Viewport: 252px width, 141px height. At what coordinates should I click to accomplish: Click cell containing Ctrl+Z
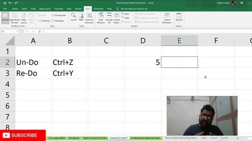click(x=70, y=62)
